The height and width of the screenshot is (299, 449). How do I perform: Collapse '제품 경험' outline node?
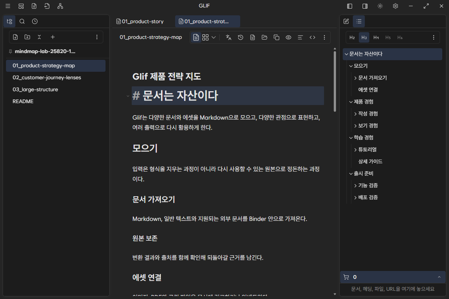(x=351, y=102)
